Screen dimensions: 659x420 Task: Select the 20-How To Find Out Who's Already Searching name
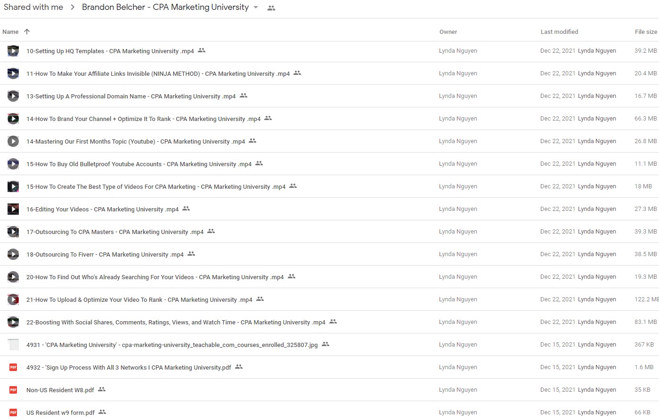[x=155, y=277]
